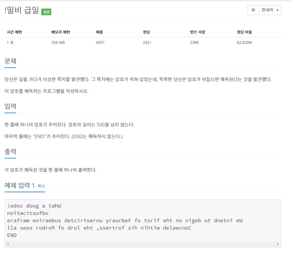Click the sentence starting 당신은 길을 가다가
Screen dimensions: 291x254
(x=138, y=79)
